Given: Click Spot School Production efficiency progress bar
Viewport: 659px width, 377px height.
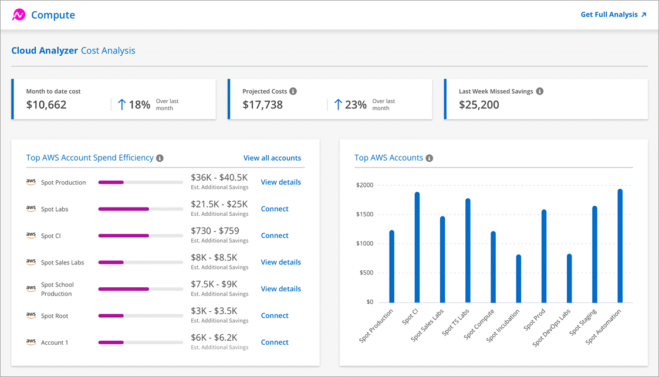Looking at the screenshot, I should pos(140,289).
